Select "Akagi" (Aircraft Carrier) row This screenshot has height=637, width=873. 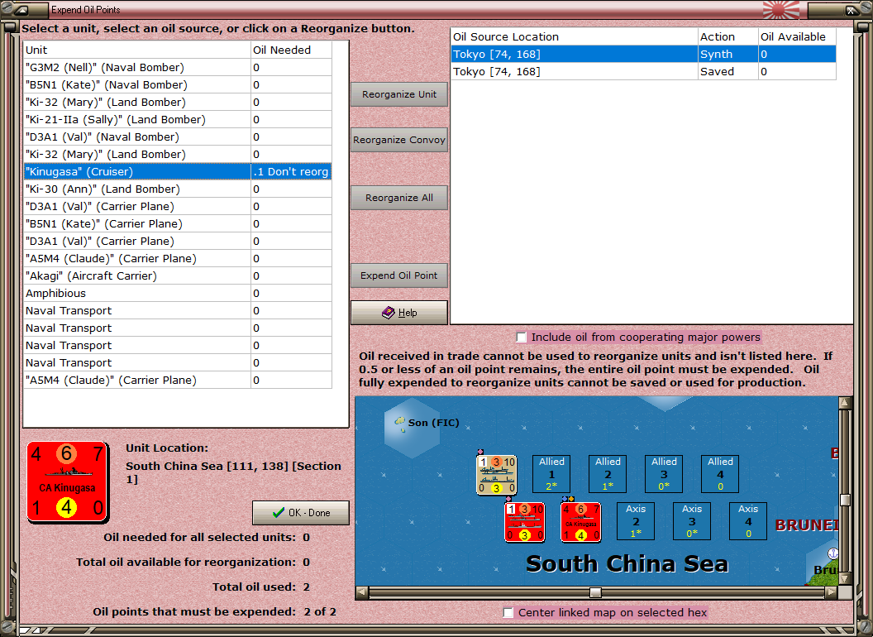[178, 275]
